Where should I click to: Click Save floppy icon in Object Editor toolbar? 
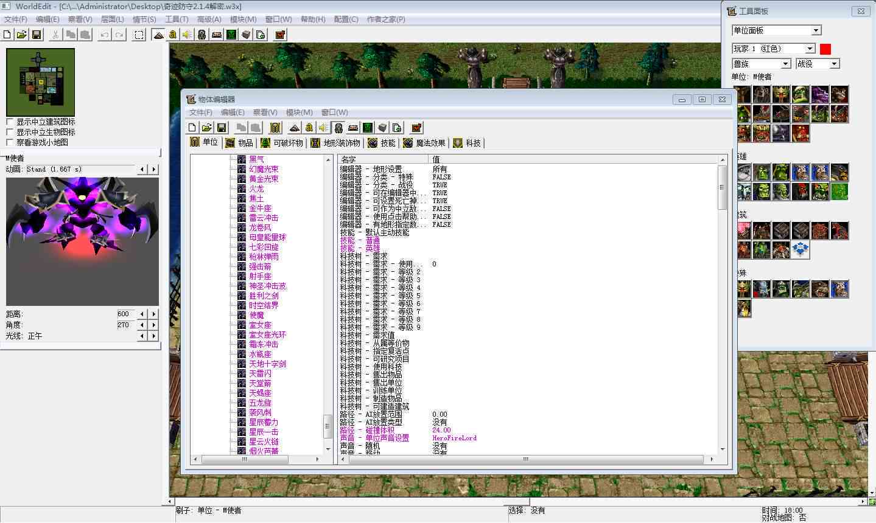tap(222, 127)
